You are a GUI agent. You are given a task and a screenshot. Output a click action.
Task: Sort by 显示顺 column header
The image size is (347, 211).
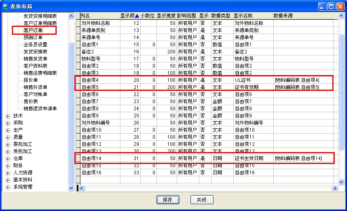click(129, 16)
